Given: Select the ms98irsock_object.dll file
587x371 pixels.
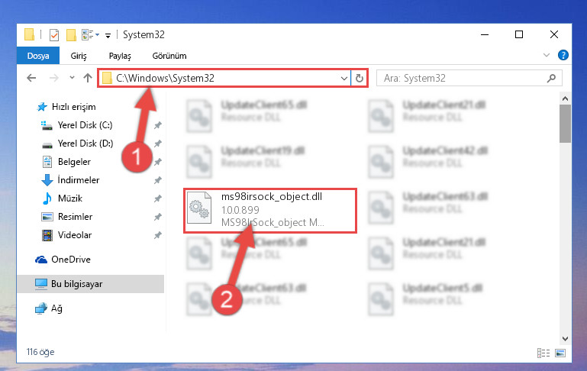Looking at the screenshot, I should point(270,211).
